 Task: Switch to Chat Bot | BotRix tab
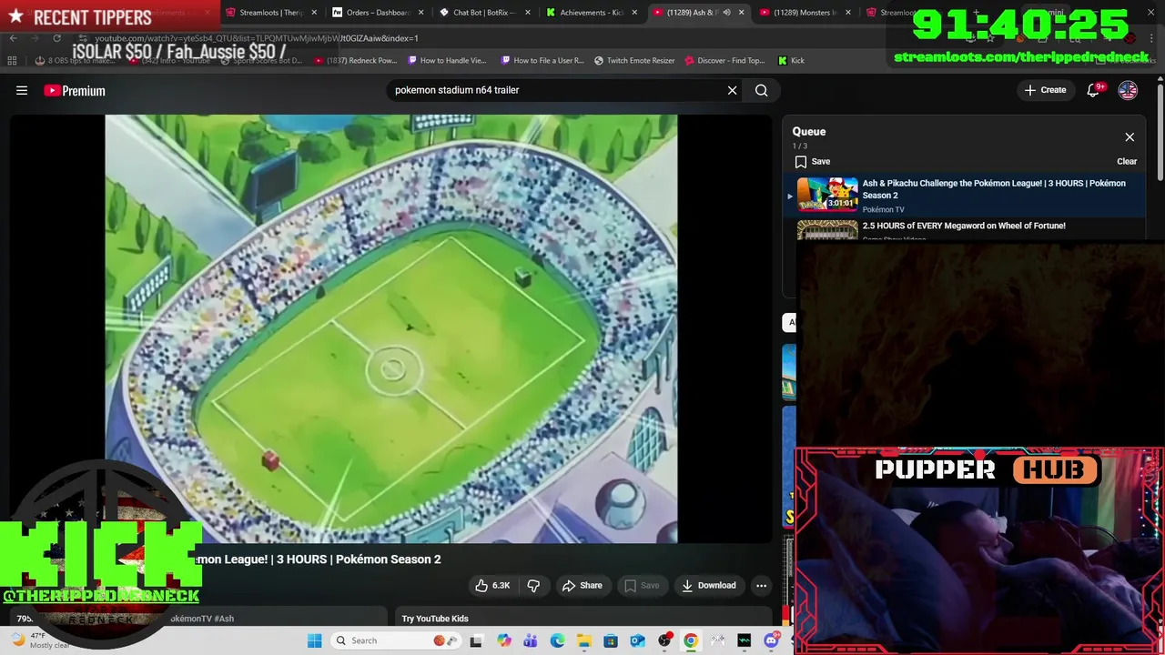pyautogui.click(x=483, y=13)
